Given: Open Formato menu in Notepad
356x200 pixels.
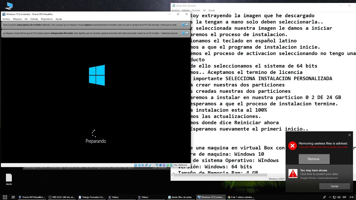Looking at the screenshot, I should click(196, 10).
